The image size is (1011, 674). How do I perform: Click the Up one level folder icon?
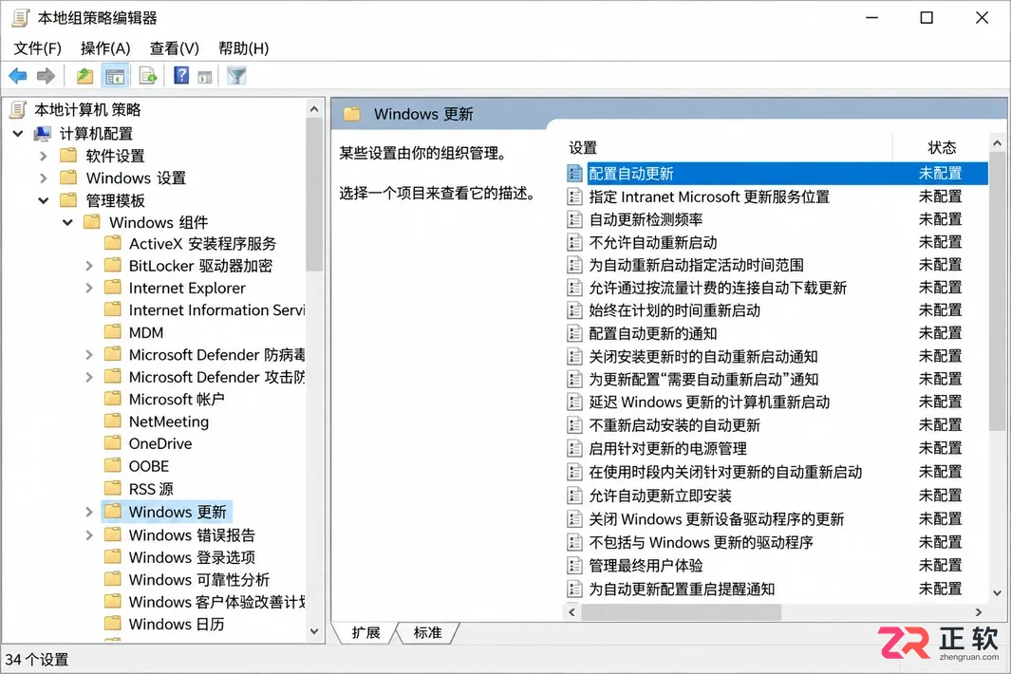84,76
